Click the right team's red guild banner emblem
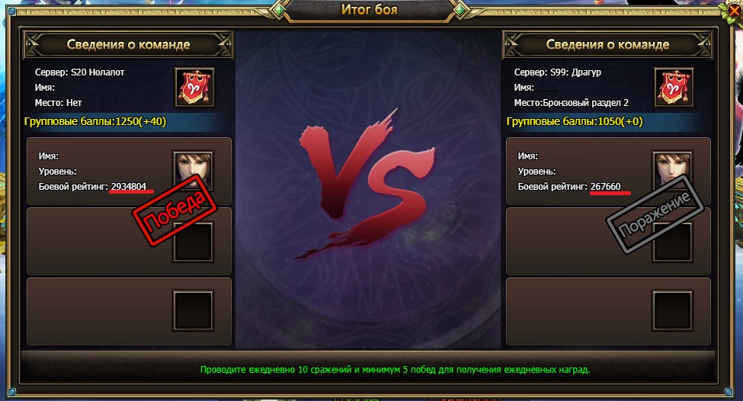 (674, 87)
